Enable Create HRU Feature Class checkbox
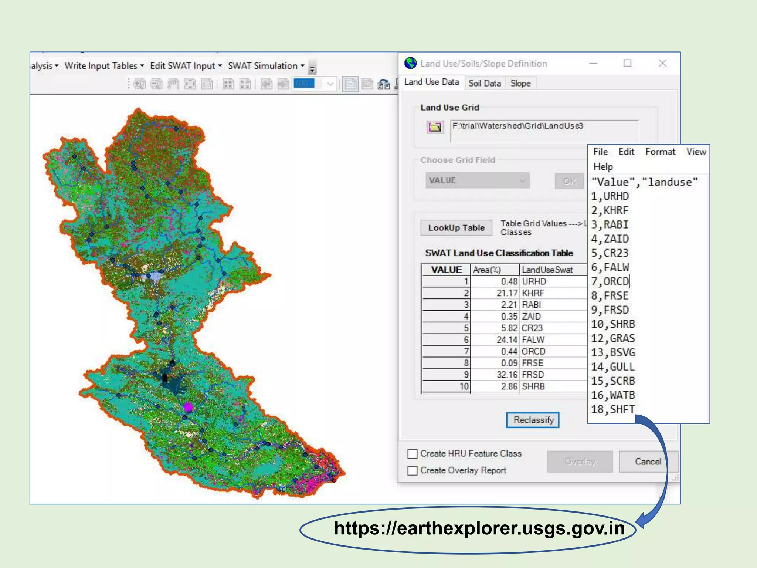The height and width of the screenshot is (568, 757). (412, 454)
